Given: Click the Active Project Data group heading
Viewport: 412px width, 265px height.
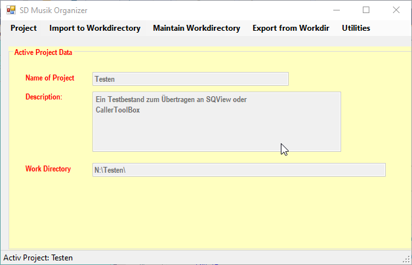Looking at the screenshot, I should click(x=43, y=52).
